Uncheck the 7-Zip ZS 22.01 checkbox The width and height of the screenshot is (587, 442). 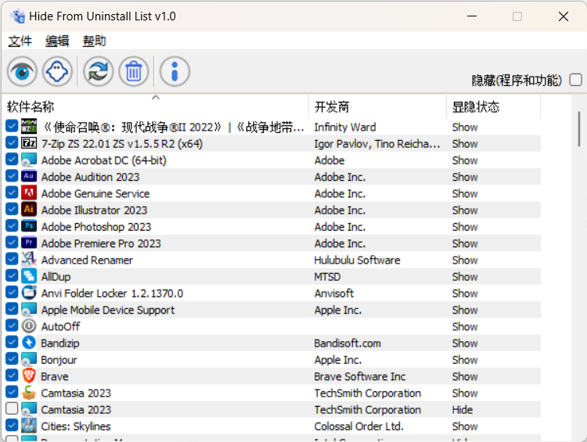point(12,142)
